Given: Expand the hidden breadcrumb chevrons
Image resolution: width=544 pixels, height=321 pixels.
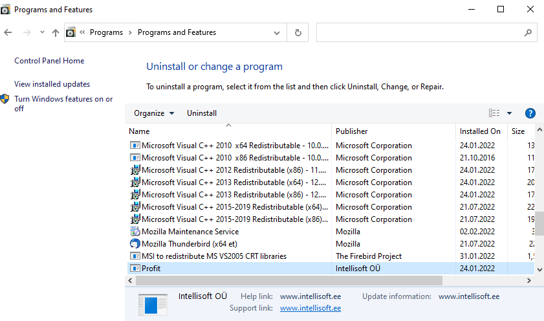Looking at the screenshot, I should 82,32.
